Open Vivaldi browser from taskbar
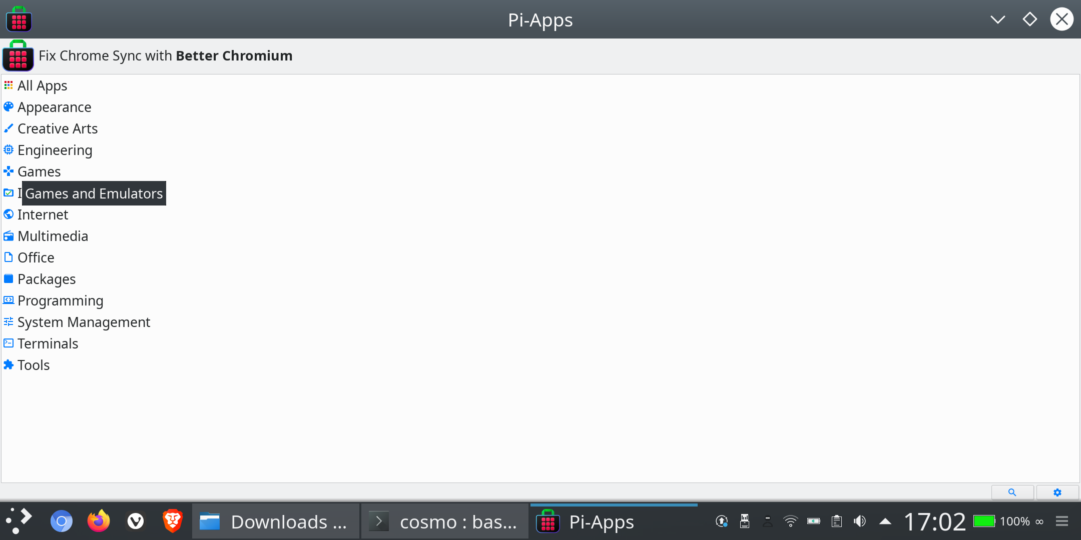Image resolution: width=1081 pixels, height=540 pixels. click(x=136, y=521)
